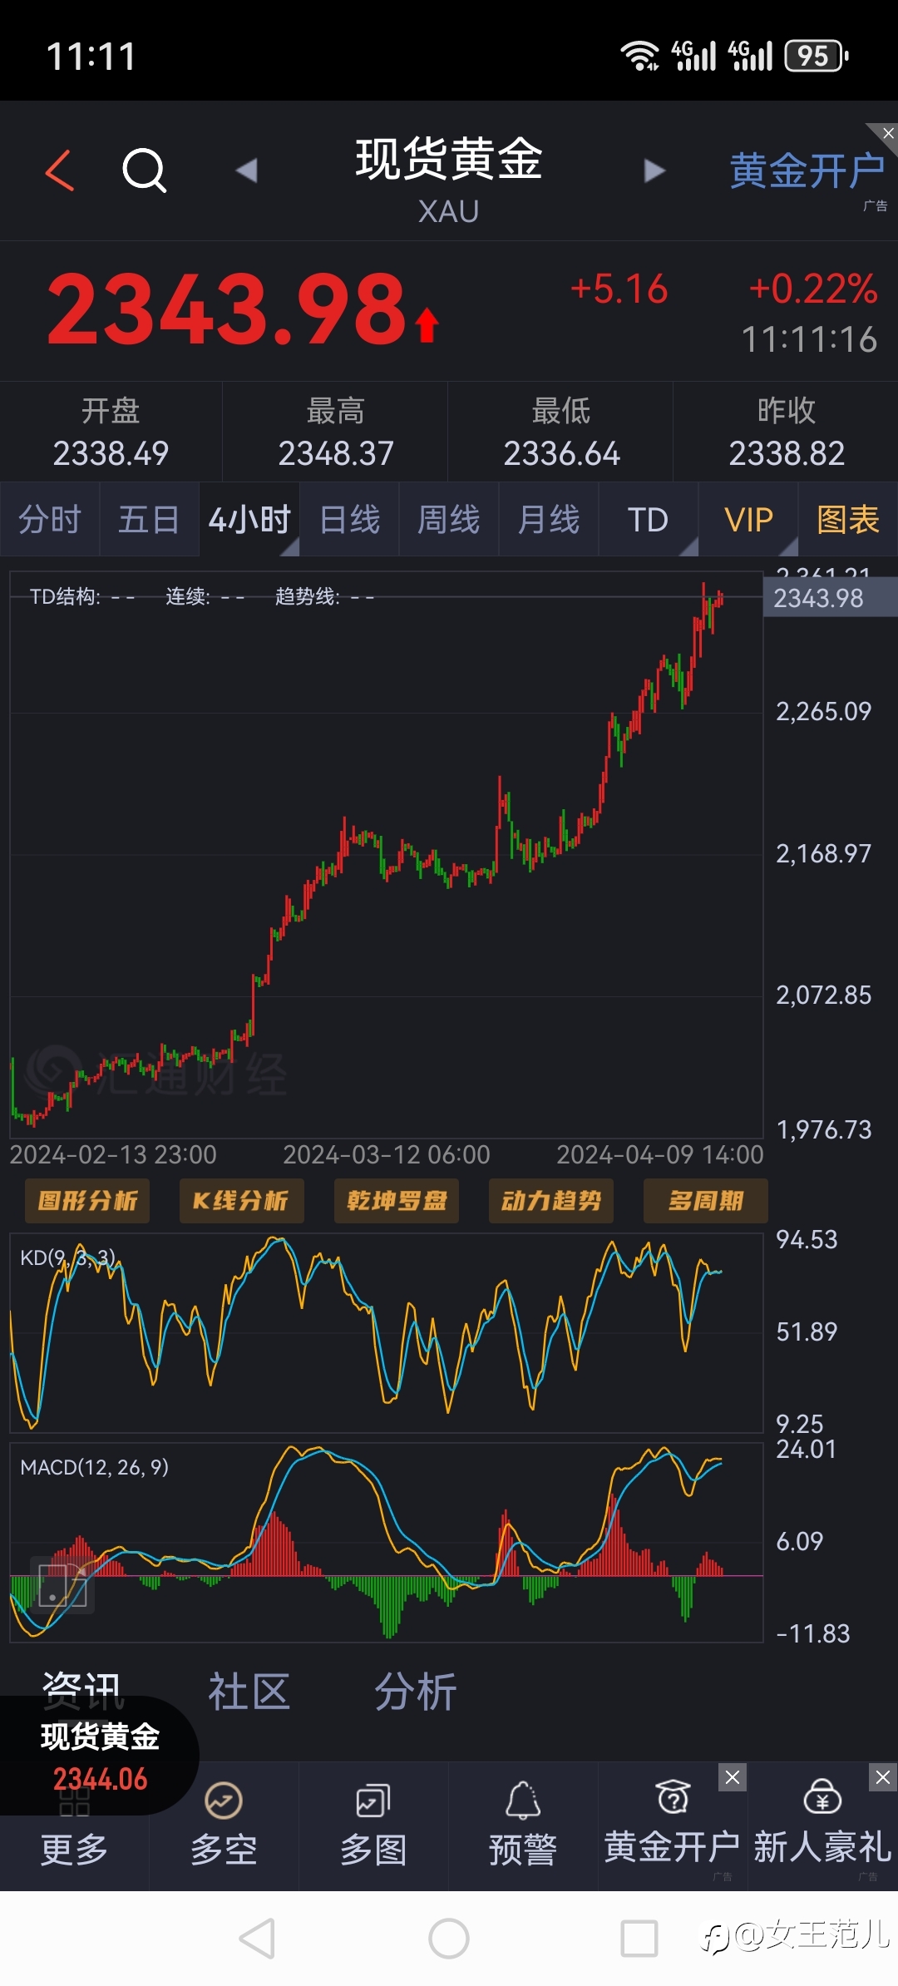Tap the landscape rotate icon on MACD panel
898x1986 pixels.
coord(62,1585)
